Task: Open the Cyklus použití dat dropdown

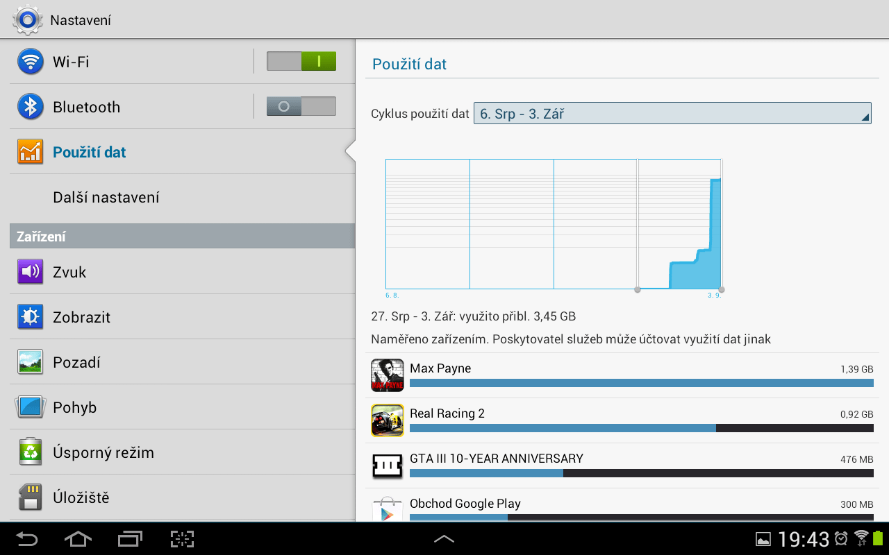Action: [x=672, y=114]
